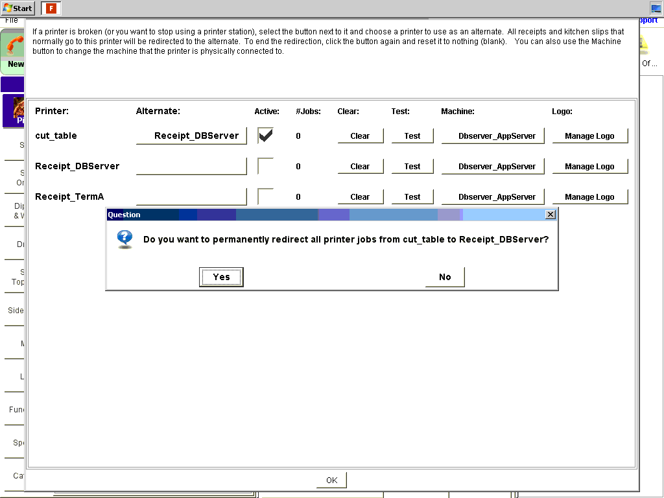This screenshot has width=664, height=498.
Task: Clear pending jobs for cut_table
Action: (361, 136)
